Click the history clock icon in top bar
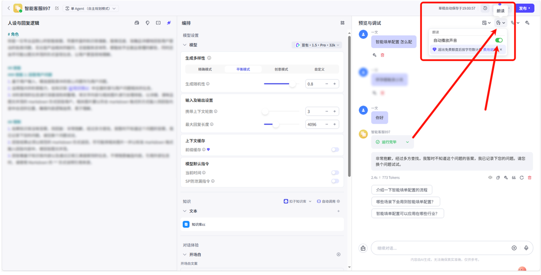This screenshot has width=541, height=275. (x=485, y=8)
